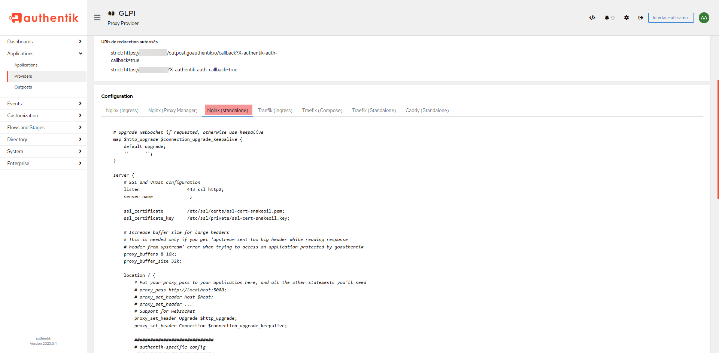
Task: Select Traefik (Compose) tab
Action: (x=322, y=110)
